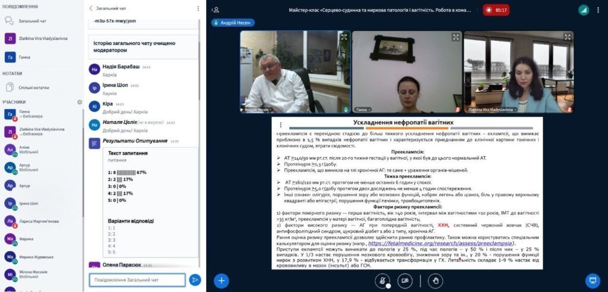The width and height of the screenshot is (608, 292).
Task: Click the slide title Ускладнення нефропатії вагітних
Action: 403,122
